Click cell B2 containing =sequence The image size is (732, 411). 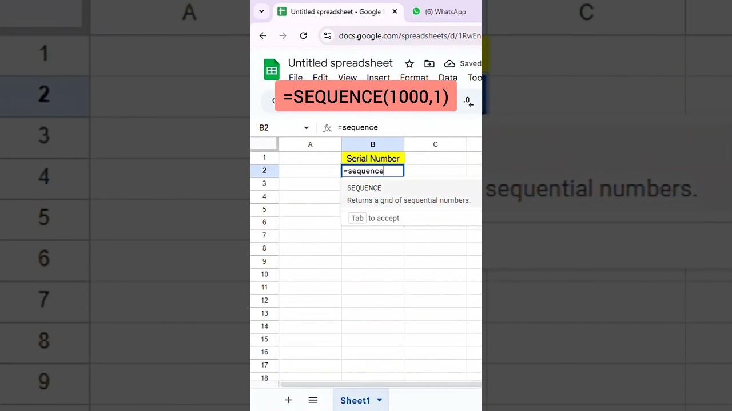click(373, 171)
